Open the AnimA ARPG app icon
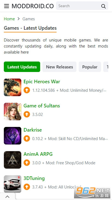The image size is (112, 200). pos(13,160)
